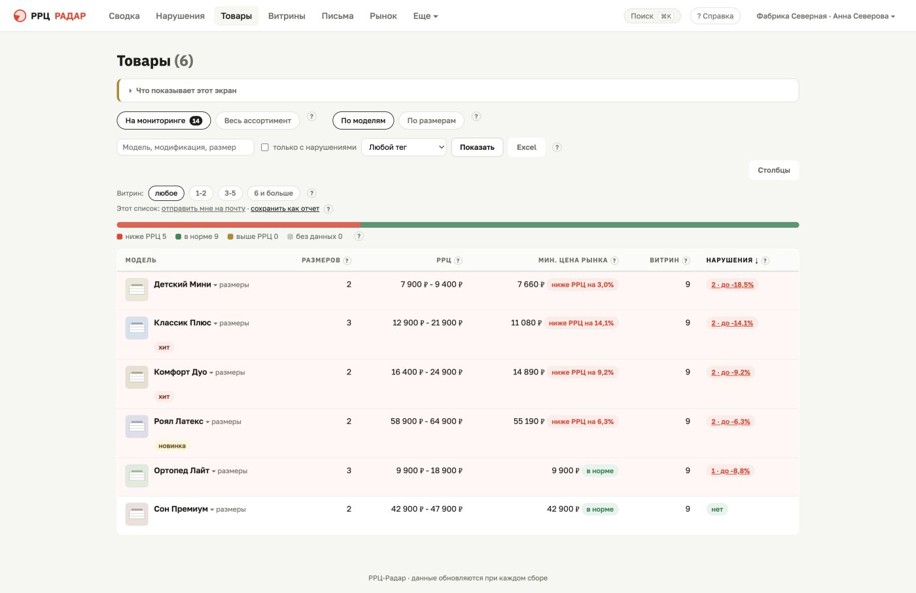Click Показать button
This screenshot has width=916, height=593.
click(477, 147)
